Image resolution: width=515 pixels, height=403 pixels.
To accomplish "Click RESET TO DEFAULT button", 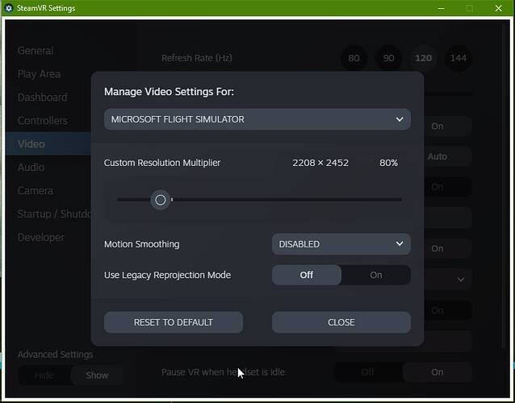I will pyautogui.click(x=174, y=322).
